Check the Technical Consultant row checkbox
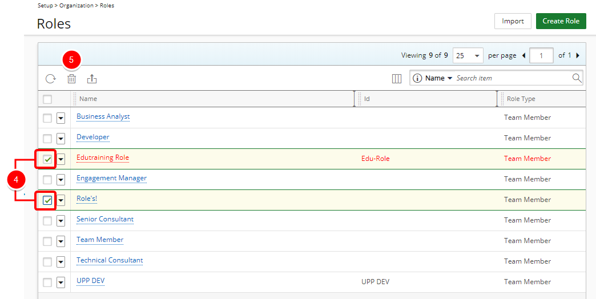Screen dimensions: 596x299 click(x=47, y=262)
